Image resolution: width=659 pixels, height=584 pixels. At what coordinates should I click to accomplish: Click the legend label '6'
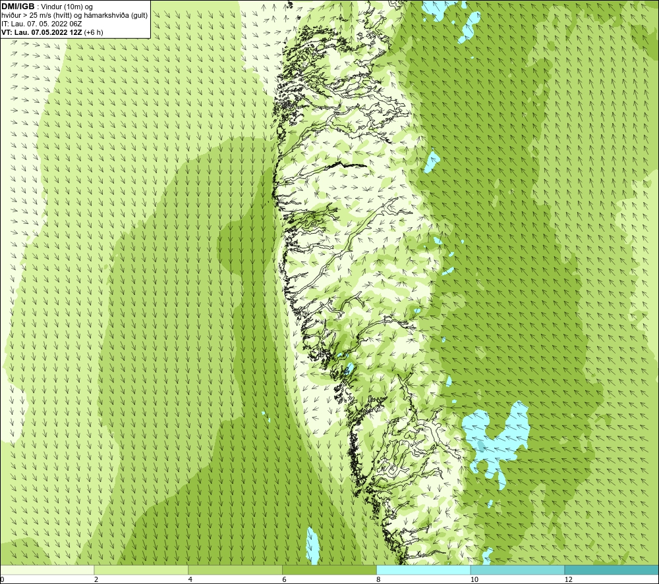pos(285,579)
